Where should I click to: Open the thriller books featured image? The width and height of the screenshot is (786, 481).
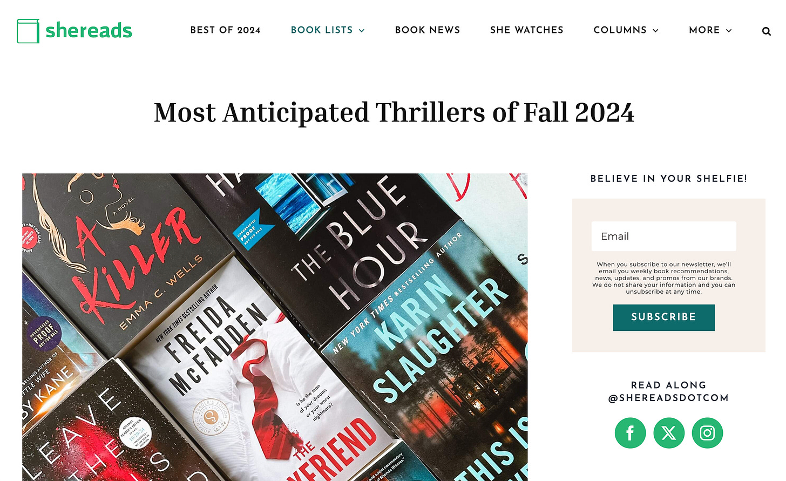pos(275,327)
